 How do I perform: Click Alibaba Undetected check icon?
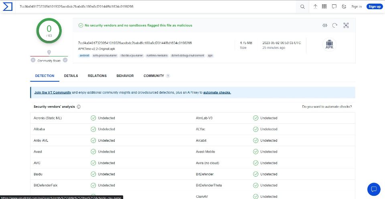coord(93,129)
